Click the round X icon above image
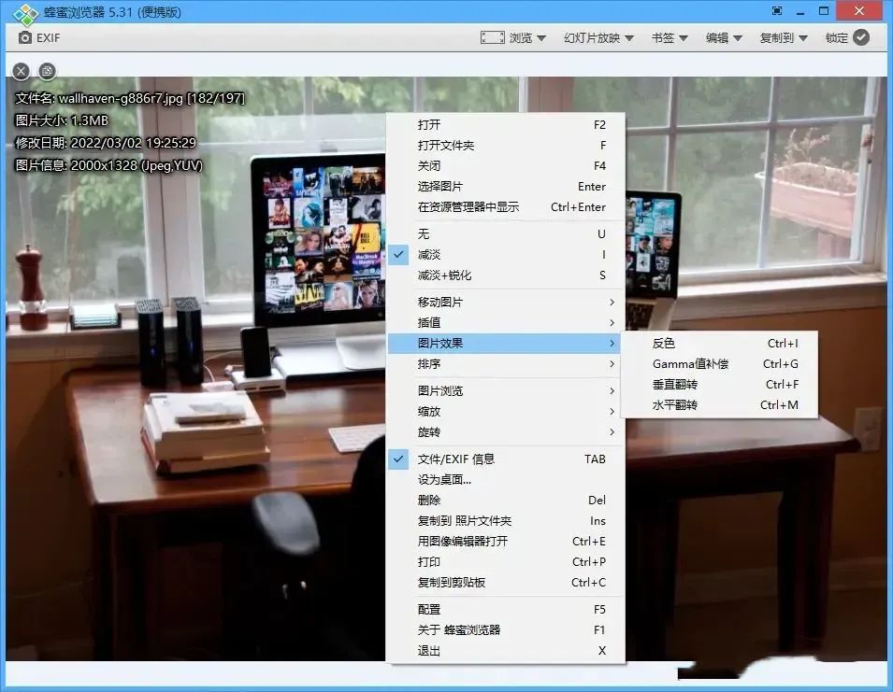This screenshot has width=893, height=692. tap(22, 71)
